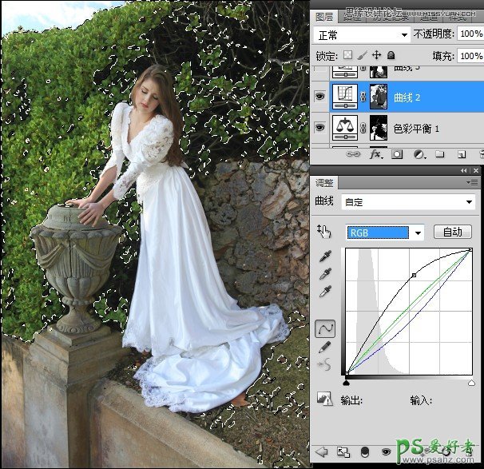This screenshot has height=469, width=484.
Task: Hide the 色彩平衡 1 layer
Action: [319, 128]
